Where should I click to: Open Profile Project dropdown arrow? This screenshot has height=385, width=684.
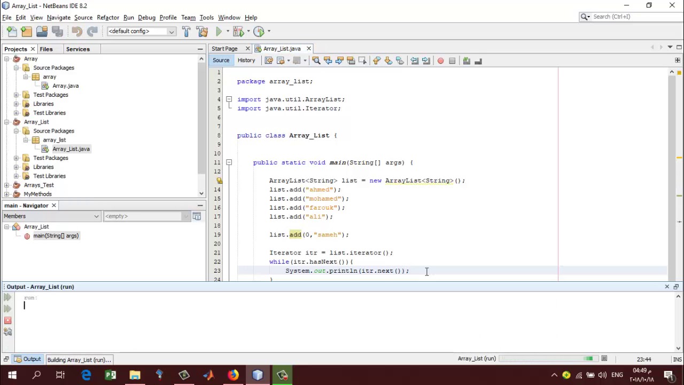click(268, 31)
